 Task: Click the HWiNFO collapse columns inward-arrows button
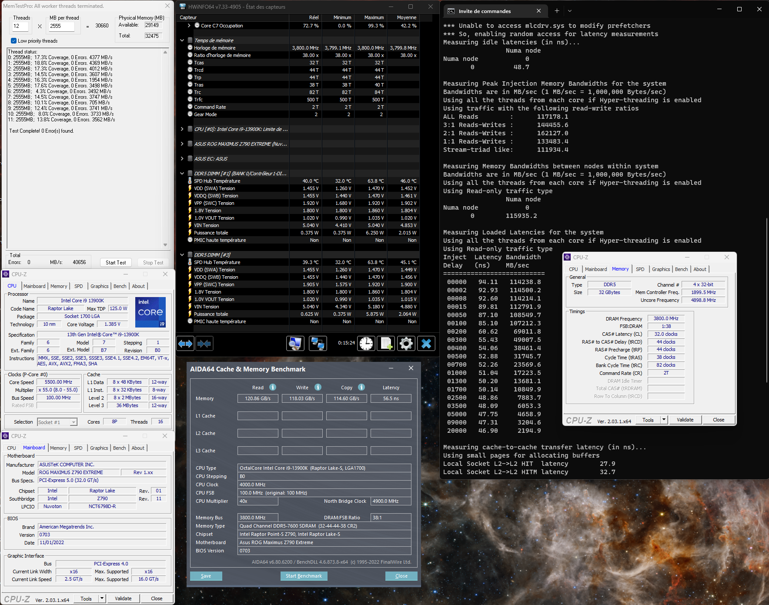(204, 344)
